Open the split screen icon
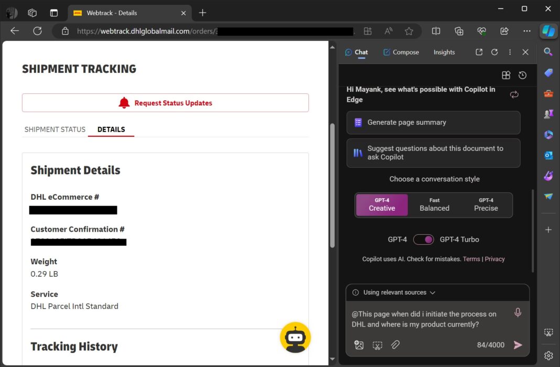 tap(436, 31)
